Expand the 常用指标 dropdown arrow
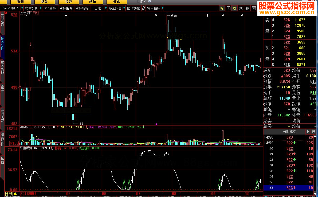This screenshot has width=318, height=197. coord(163,8)
